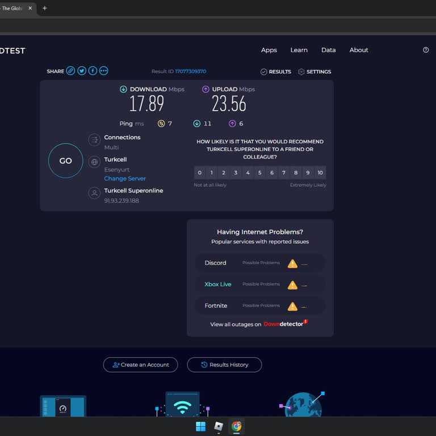Click the Esenyurt server location text

click(x=117, y=170)
